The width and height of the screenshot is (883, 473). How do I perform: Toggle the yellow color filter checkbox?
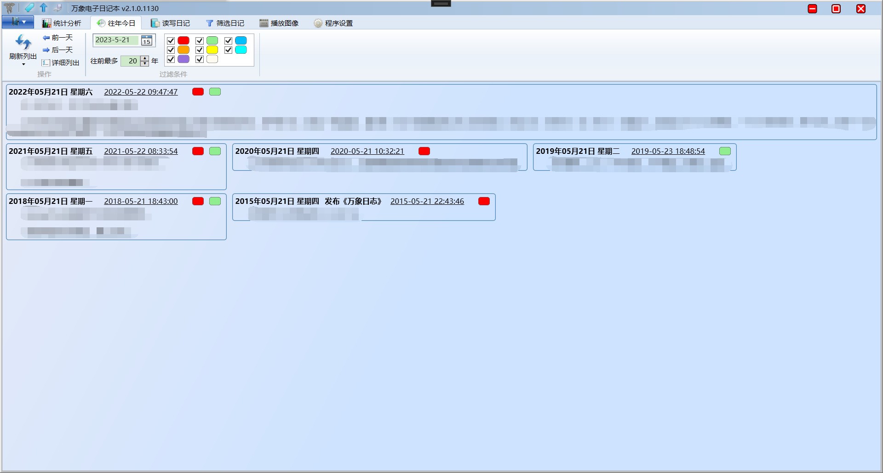200,50
